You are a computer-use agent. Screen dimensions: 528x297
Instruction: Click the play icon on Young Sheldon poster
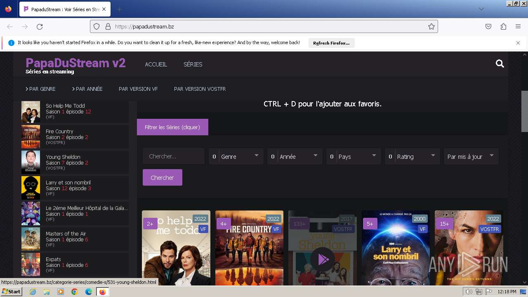(x=323, y=259)
